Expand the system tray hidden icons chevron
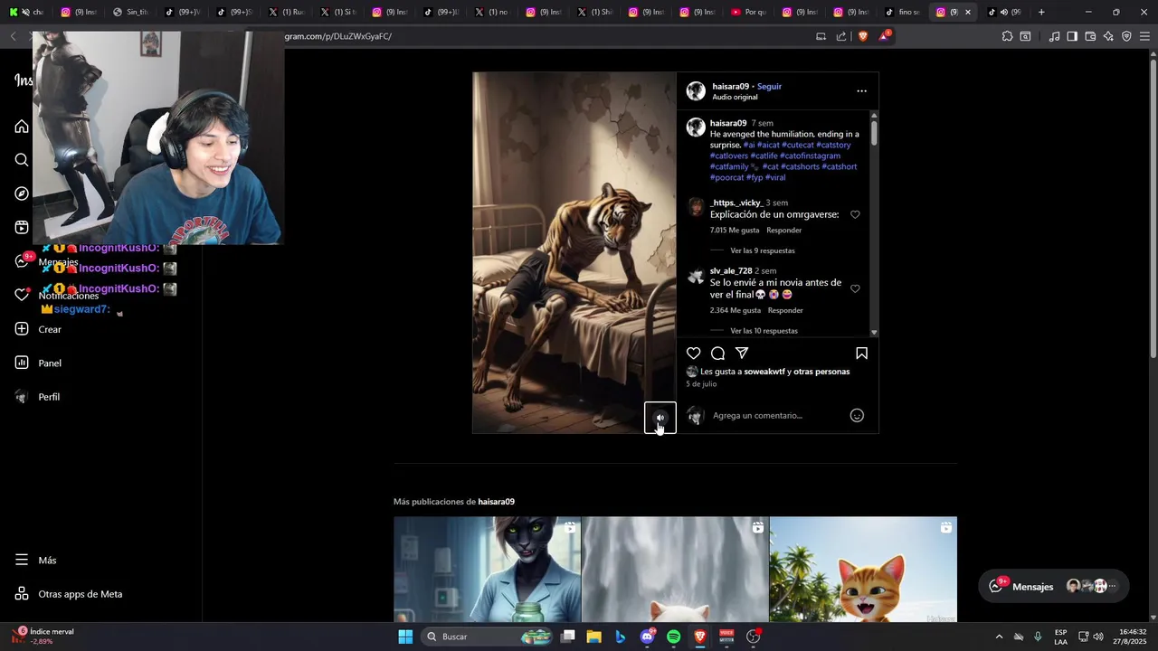Screen dimensions: 1158x651 tap(999, 637)
